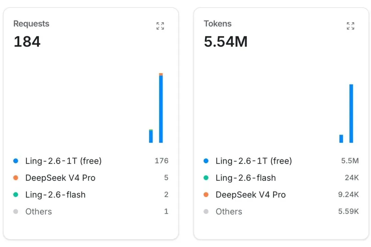The height and width of the screenshot is (247, 371).
Task: Expand the Requests chart to fullscreen
Action: [160, 26]
